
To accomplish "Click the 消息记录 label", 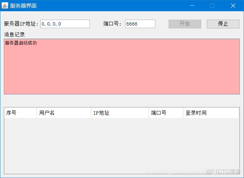I will tap(14, 34).
